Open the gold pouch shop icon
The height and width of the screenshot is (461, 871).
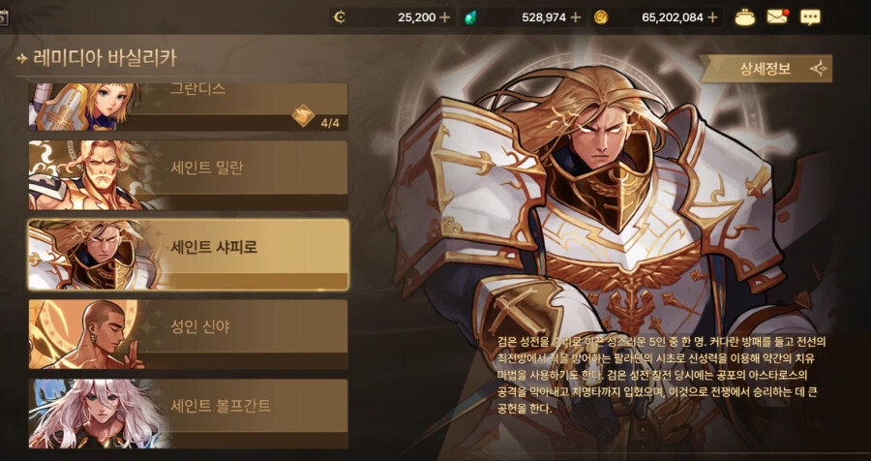tap(745, 17)
